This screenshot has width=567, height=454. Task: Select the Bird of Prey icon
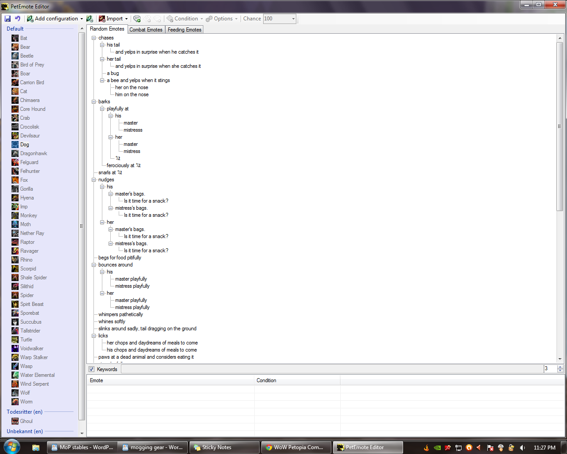(x=15, y=65)
